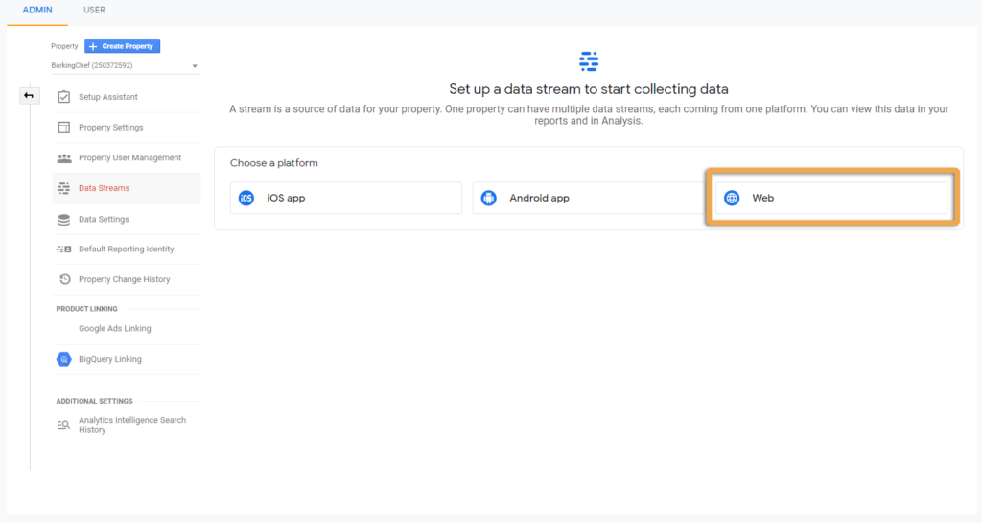Select Data Streams in sidebar
The width and height of the screenshot is (982, 523).
point(127,188)
